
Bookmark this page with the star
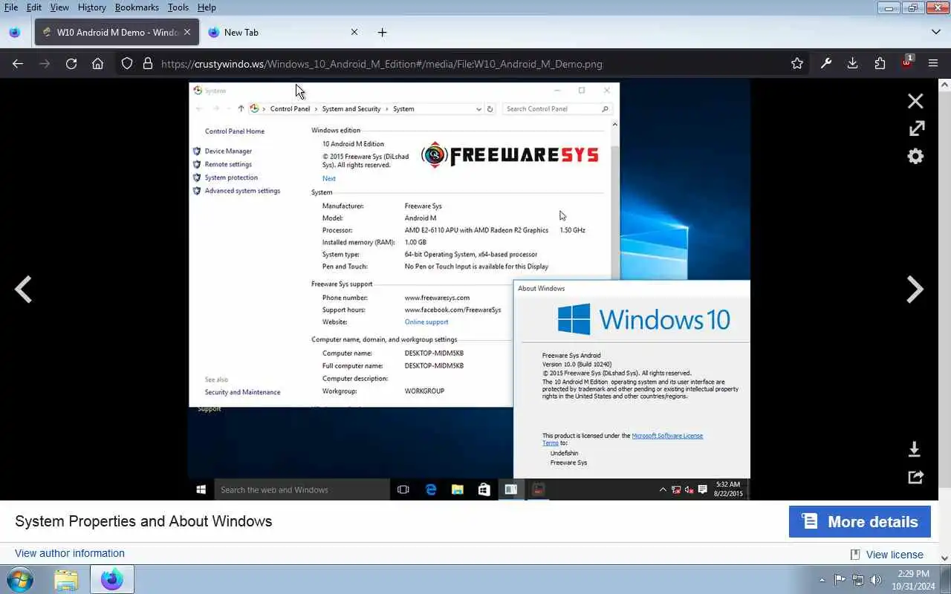797,64
